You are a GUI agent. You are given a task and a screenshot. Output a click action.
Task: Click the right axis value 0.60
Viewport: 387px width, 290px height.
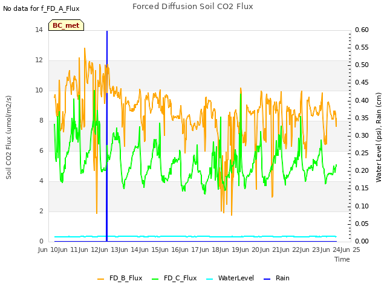[x=362, y=30]
